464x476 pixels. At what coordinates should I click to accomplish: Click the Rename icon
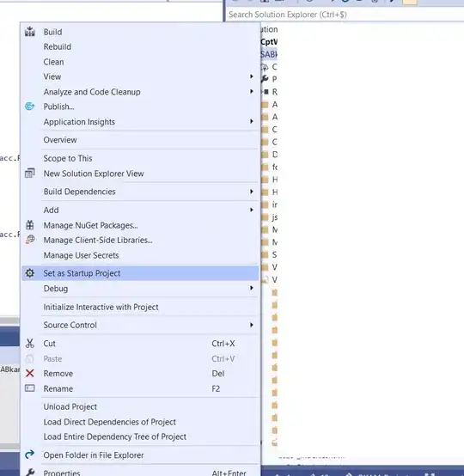point(30,388)
